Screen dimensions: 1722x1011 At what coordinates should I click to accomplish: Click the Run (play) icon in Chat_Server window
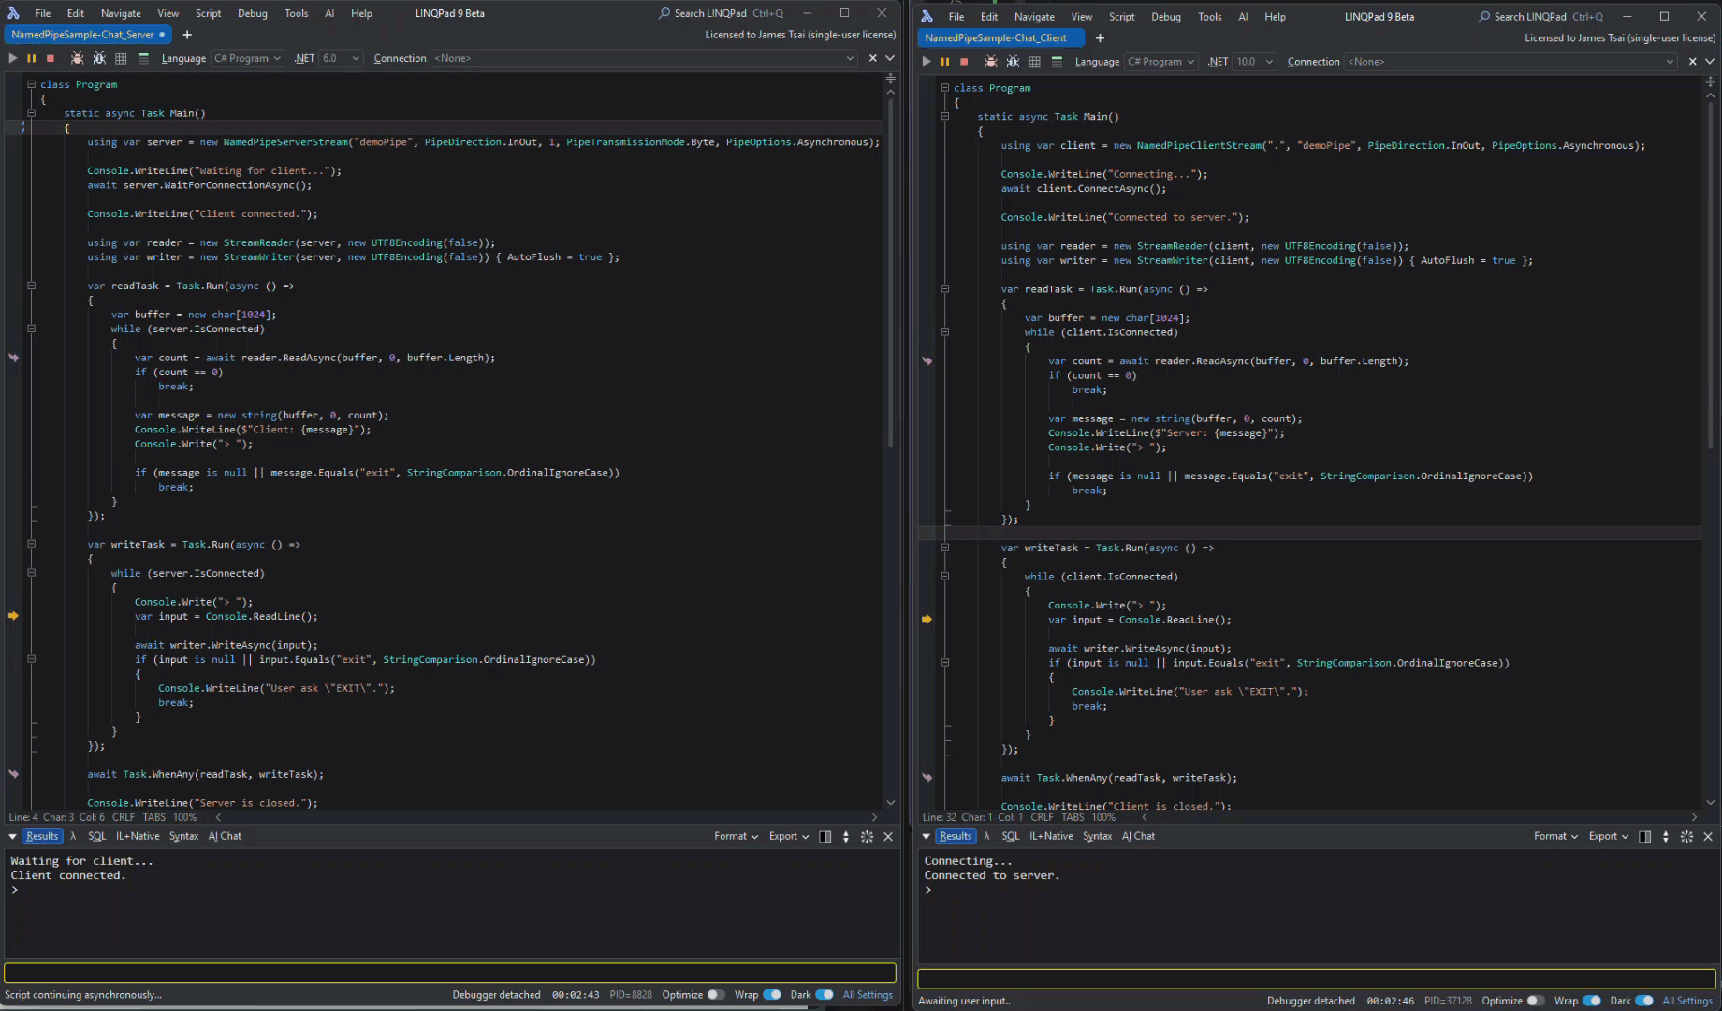coord(13,58)
